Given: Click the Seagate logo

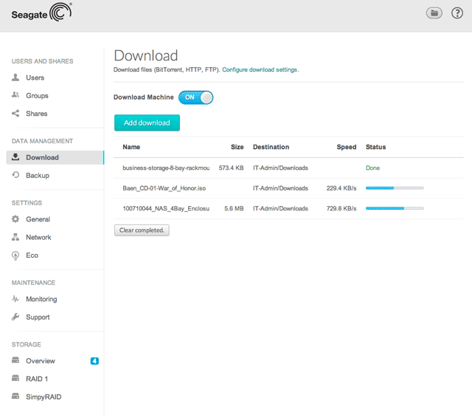Looking at the screenshot, I should pyautogui.click(x=41, y=14).
